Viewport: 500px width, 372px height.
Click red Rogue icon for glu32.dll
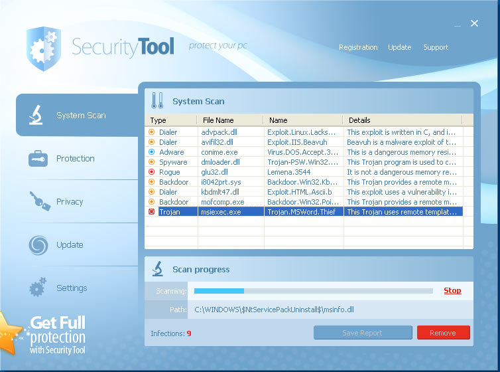152,172
